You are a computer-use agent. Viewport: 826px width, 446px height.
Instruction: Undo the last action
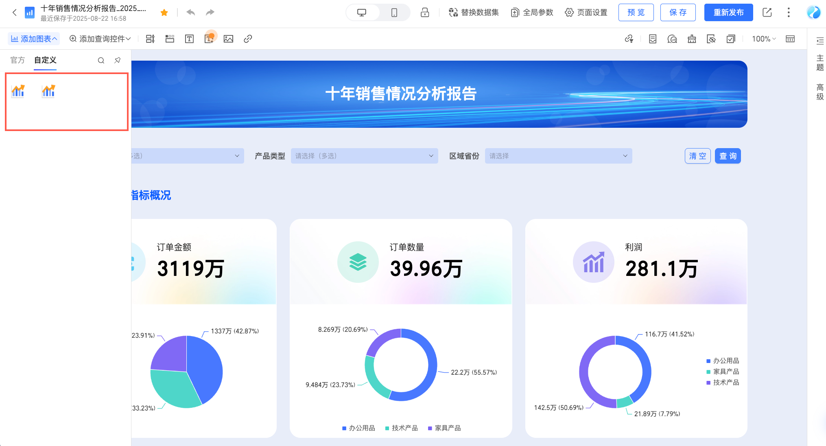tap(190, 13)
